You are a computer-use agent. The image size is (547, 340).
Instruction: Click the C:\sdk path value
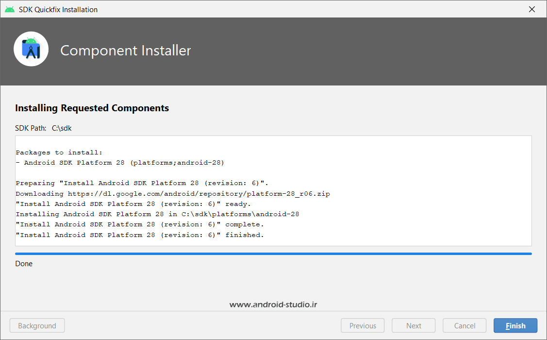pos(62,128)
